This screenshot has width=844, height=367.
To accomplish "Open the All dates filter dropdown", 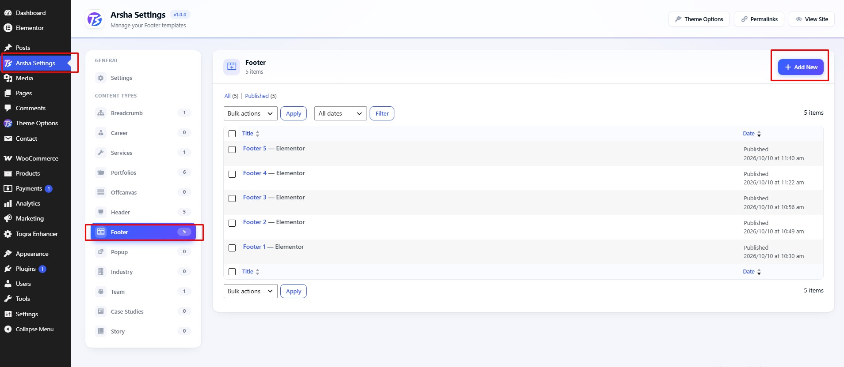I will coord(340,113).
